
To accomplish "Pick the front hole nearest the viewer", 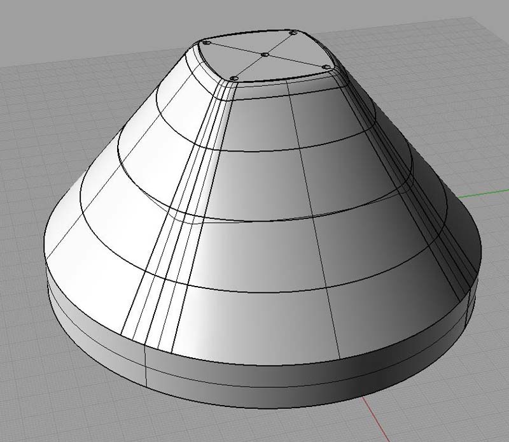I will tap(234, 78).
